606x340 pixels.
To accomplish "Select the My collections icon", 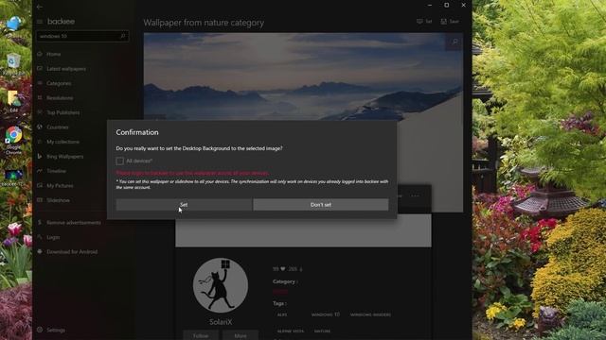I will coord(40,142).
